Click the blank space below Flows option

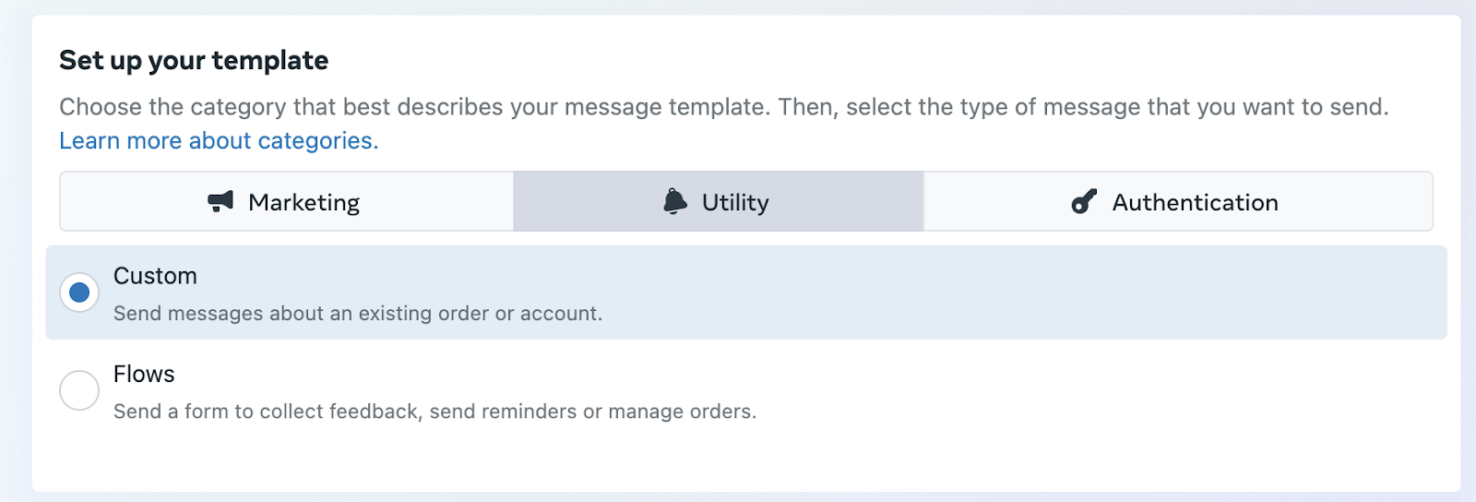(x=746, y=461)
